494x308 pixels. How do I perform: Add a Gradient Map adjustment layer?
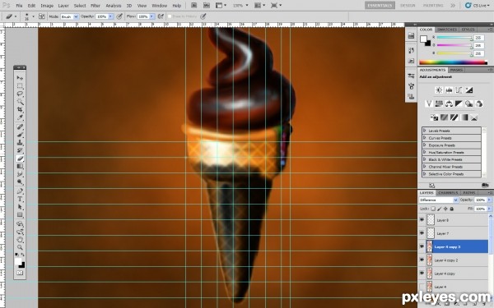click(464, 117)
